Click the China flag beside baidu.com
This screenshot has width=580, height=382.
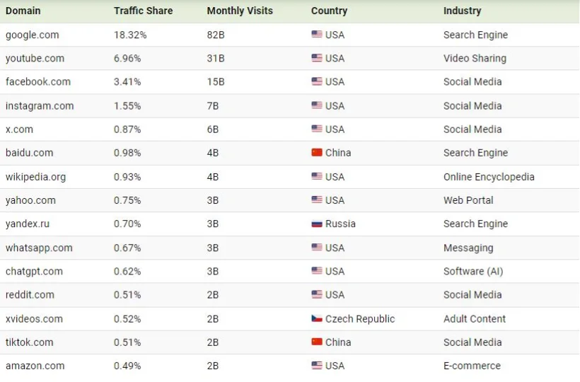tap(317, 153)
